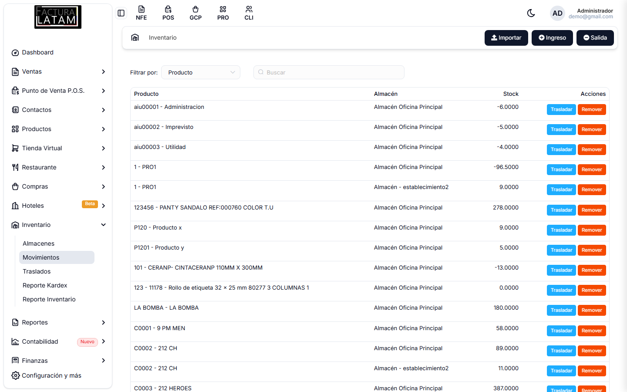Expand the Compras menu
The height and width of the screenshot is (392, 627).
[58, 186]
